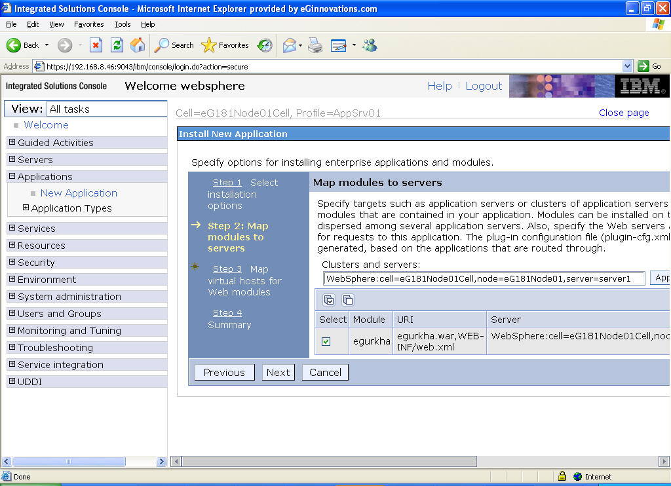
Task: Go to Step 4 Summary link
Action: point(227,313)
